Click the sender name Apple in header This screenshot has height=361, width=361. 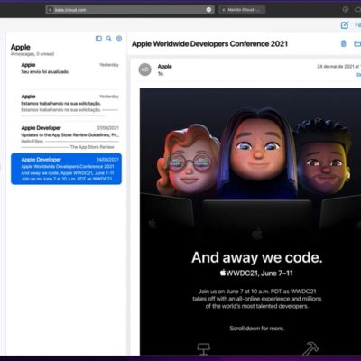tap(165, 67)
